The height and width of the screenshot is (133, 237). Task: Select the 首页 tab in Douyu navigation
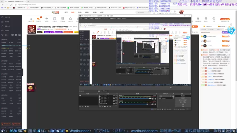click(x=66, y=12)
